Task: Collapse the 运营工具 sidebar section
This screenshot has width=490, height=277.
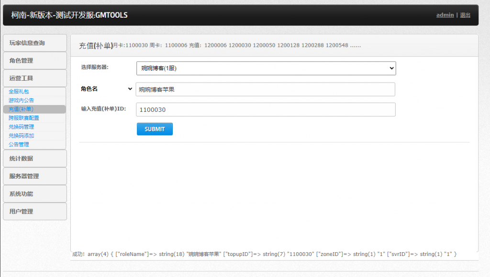Action: 34,78
